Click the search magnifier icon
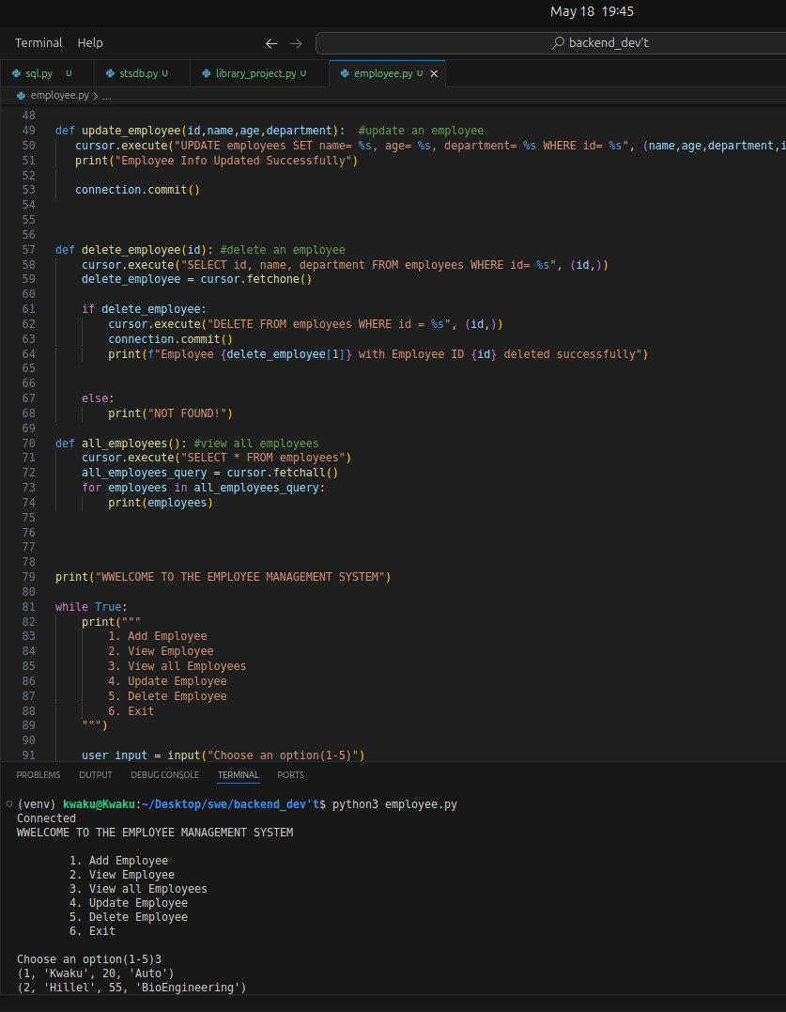The image size is (786, 1012). click(x=559, y=43)
